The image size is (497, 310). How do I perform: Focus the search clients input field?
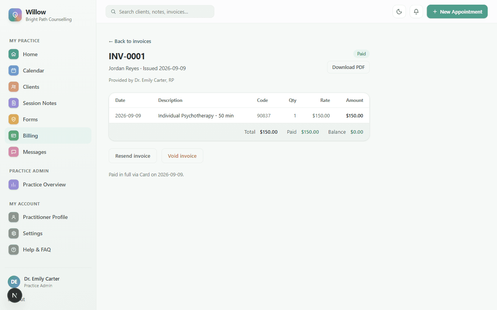160,12
